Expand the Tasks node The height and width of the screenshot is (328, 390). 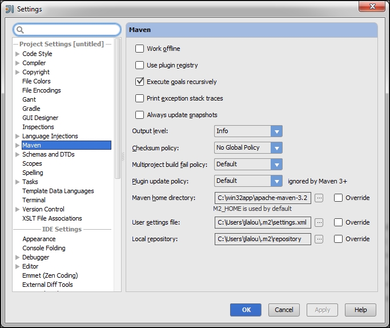17,182
